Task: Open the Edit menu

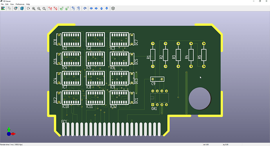Action: (x=7, y=4)
